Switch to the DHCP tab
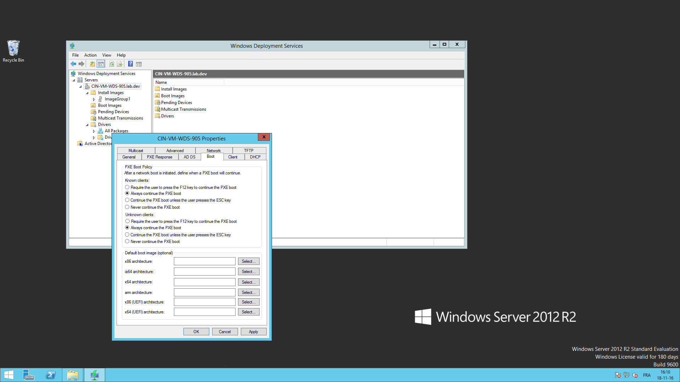 coord(255,157)
